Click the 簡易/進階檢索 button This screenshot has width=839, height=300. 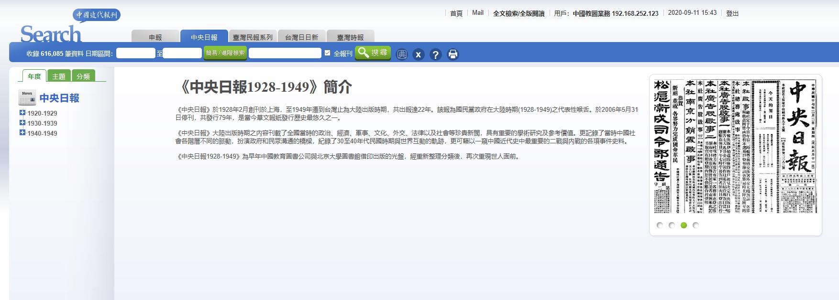click(225, 53)
